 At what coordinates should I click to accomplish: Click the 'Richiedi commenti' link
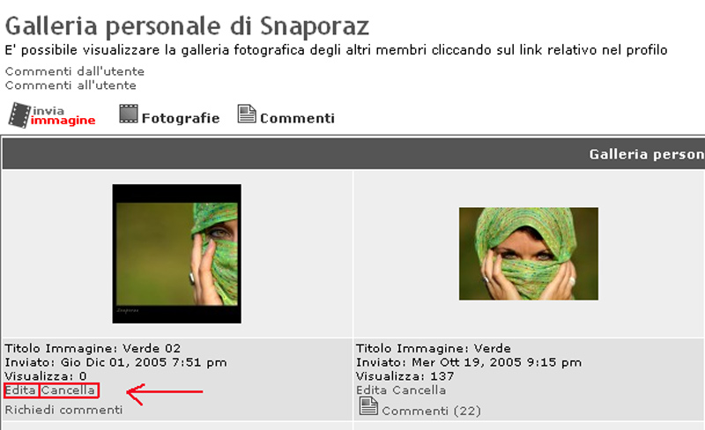pyautogui.click(x=63, y=410)
